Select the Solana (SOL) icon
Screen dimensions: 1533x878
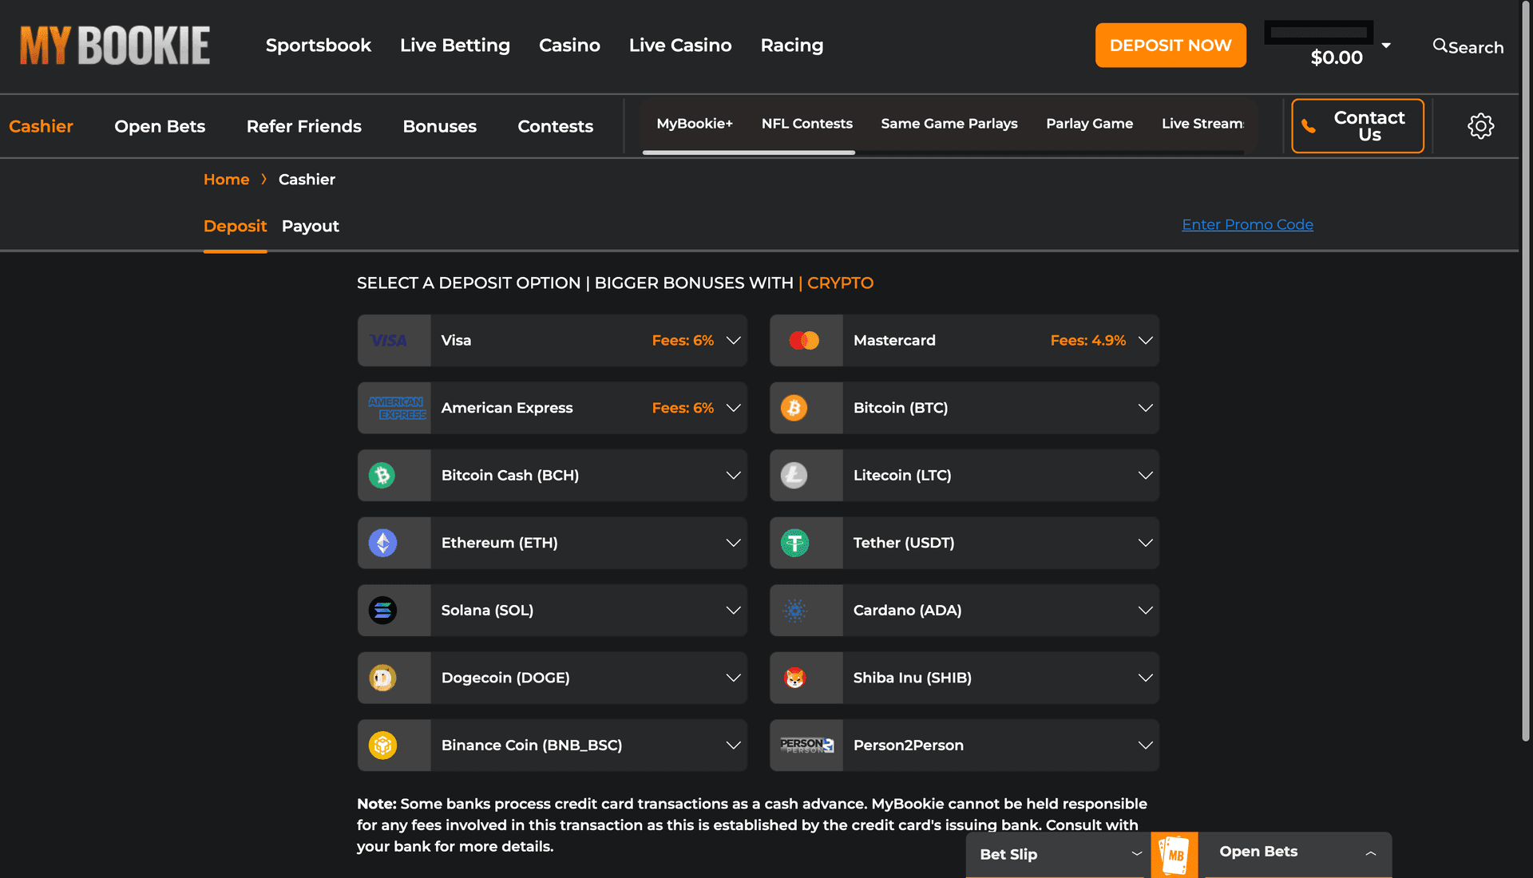tap(383, 611)
